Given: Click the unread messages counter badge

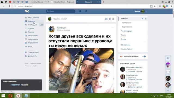Looking at the screenshot, I should (42, 25).
